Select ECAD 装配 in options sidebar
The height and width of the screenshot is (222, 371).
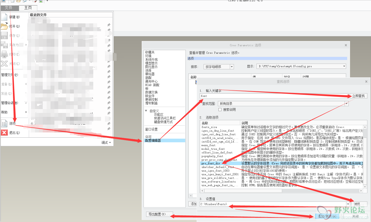(152, 85)
